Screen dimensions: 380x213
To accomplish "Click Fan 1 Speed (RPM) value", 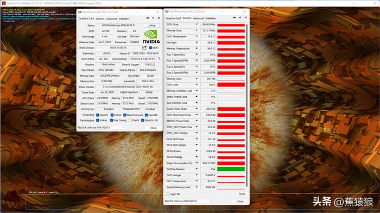I will click(208, 61).
